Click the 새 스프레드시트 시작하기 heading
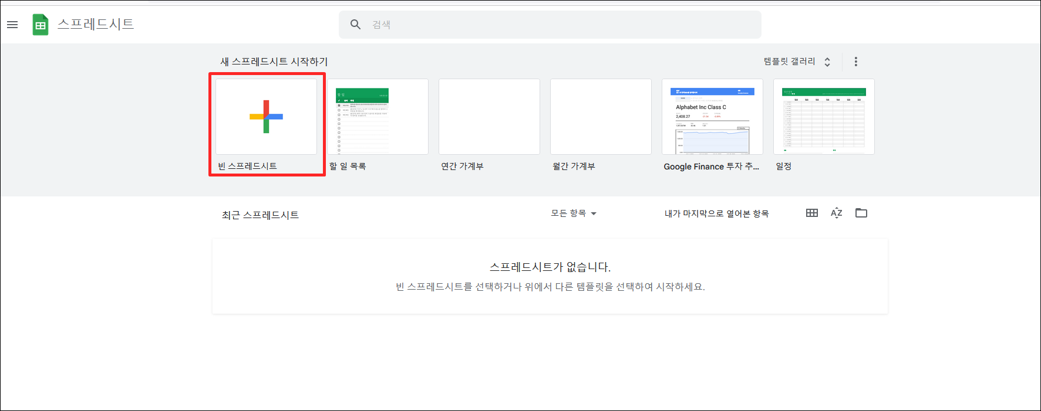 274,62
